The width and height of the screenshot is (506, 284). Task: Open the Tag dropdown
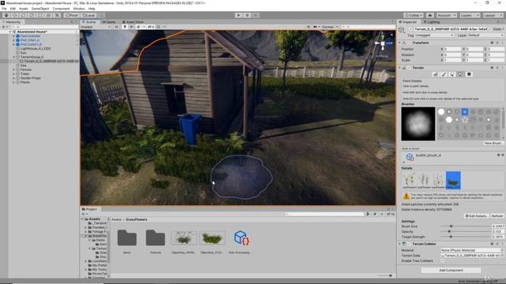coord(434,35)
